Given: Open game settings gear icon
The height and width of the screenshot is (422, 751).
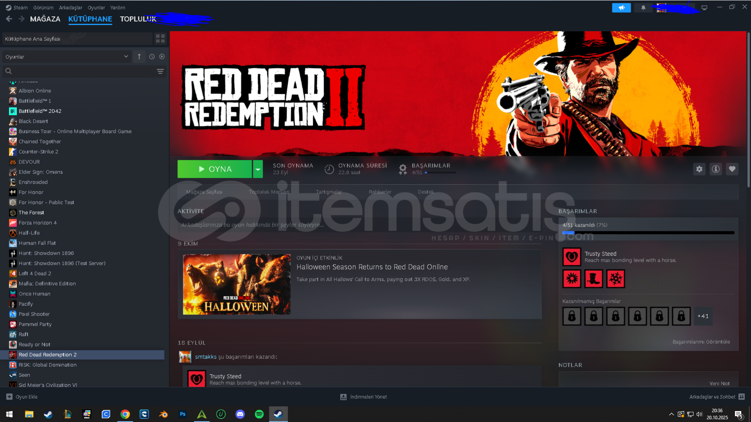Looking at the screenshot, I should (x=699, y=169).
